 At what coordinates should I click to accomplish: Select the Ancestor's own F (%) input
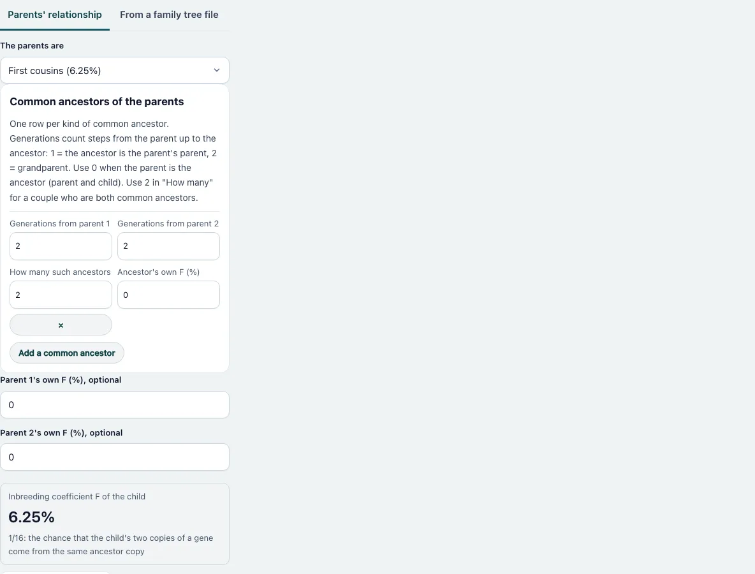pyautogui.click(x=168, y=295)
